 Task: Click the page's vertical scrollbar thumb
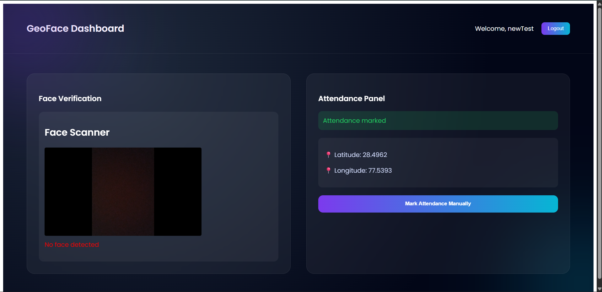[x=599, y=143]
